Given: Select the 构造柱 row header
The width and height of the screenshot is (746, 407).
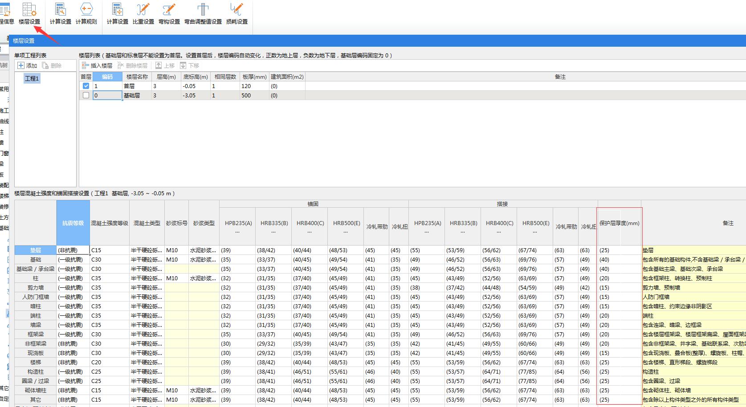Looking at the screenshot, I should pyautogui.click(x=36, y=371).
